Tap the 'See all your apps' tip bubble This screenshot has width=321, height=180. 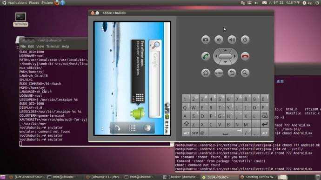point(138,71)
